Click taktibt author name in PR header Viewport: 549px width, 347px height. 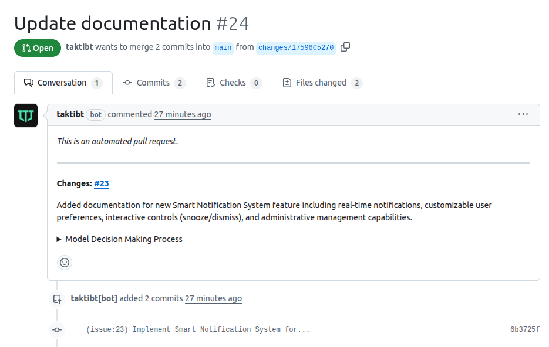(79, 47)
